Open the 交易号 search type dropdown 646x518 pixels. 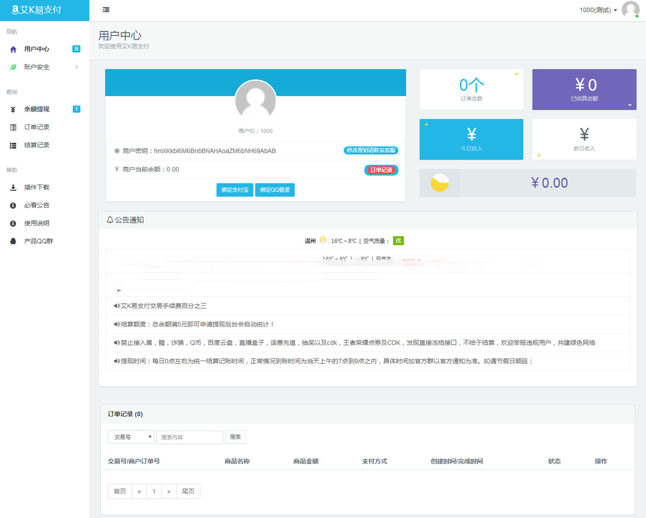click(x=130, y=437)
